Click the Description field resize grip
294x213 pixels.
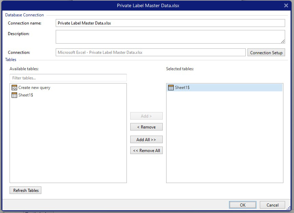283,42
